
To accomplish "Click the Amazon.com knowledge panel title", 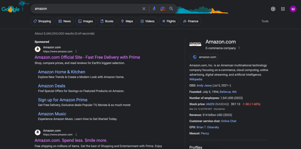I will click(220, 42).
